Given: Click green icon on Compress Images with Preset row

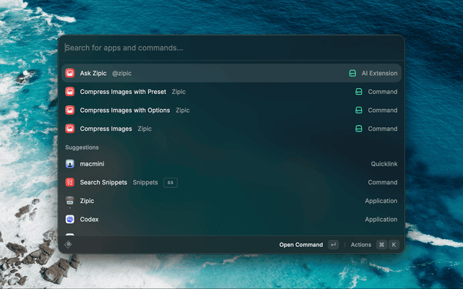Looking at the screenshot, I should 359,92.
